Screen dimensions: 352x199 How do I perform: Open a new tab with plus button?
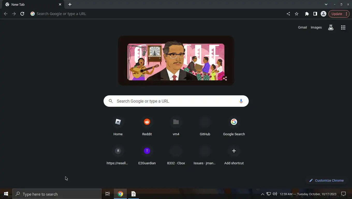(70, 4)
